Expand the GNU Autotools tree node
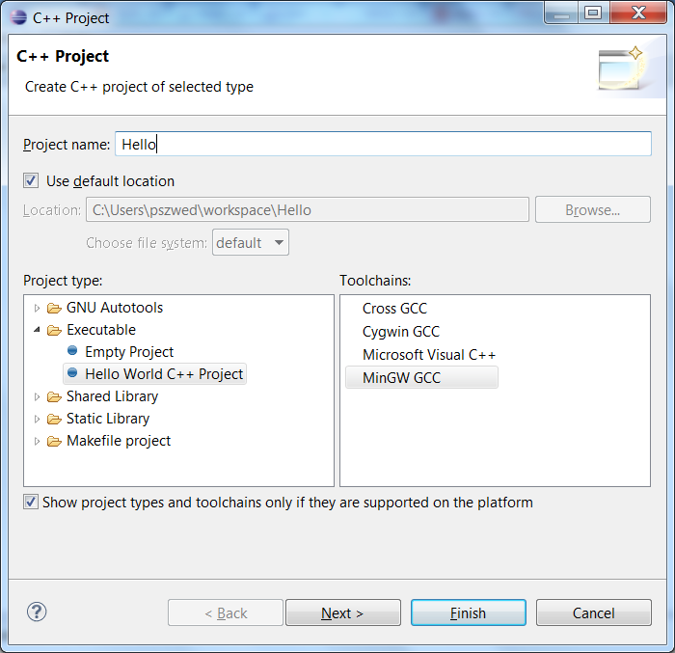Image resolution: width=675 pixels, height=653 pixels. [x=38, y=309]
